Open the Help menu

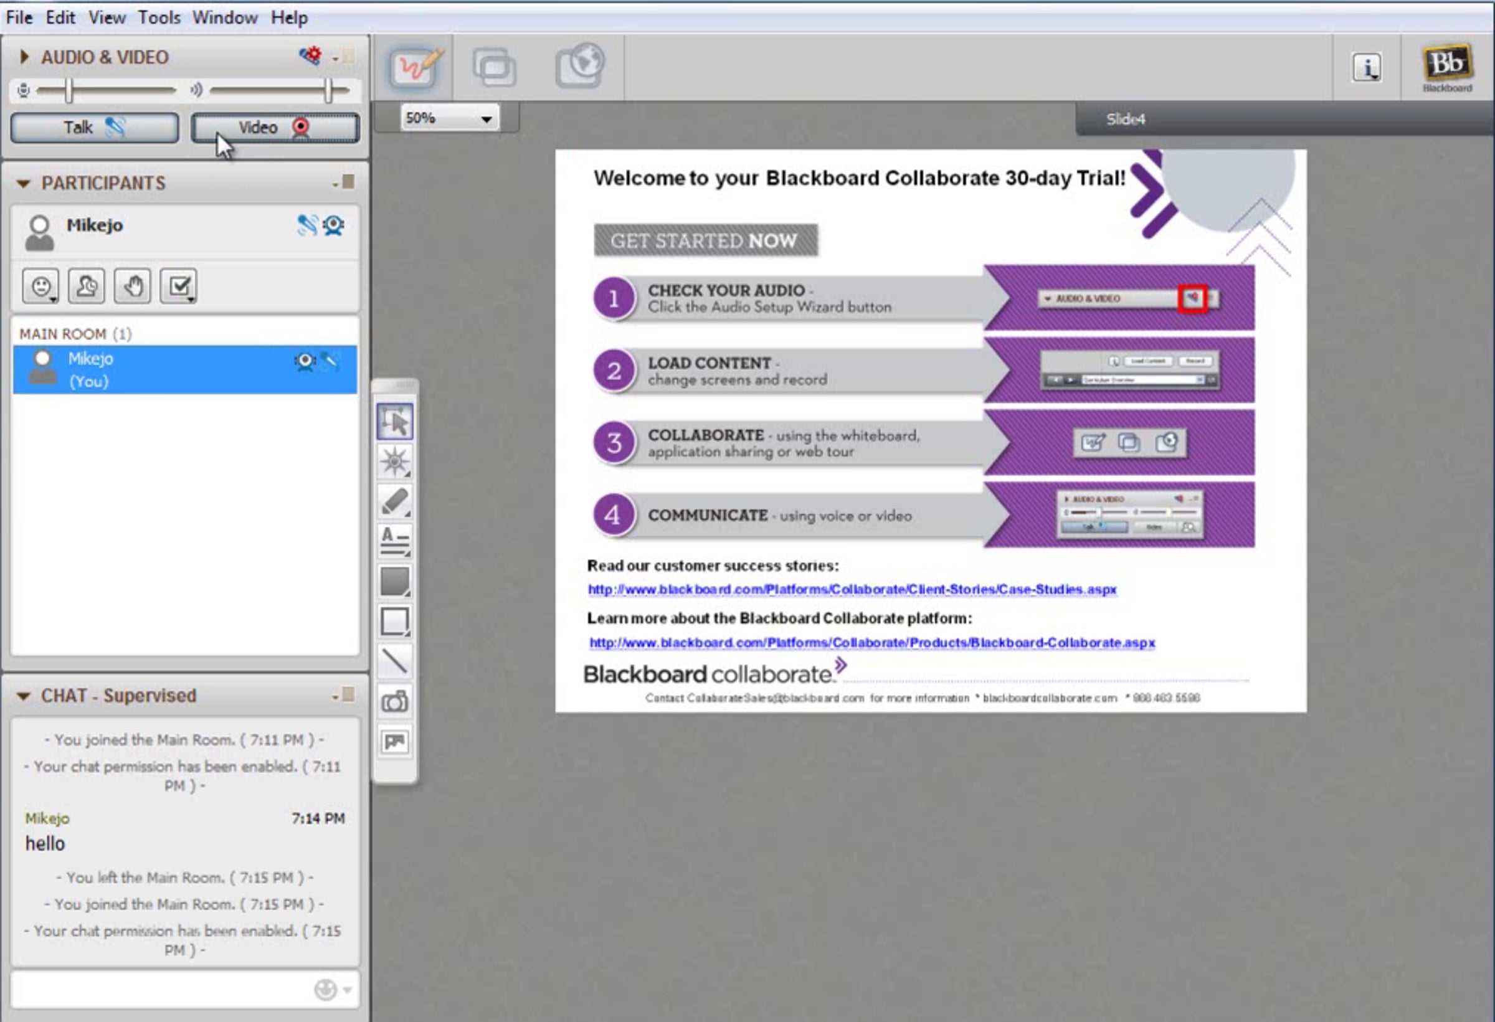290,17
